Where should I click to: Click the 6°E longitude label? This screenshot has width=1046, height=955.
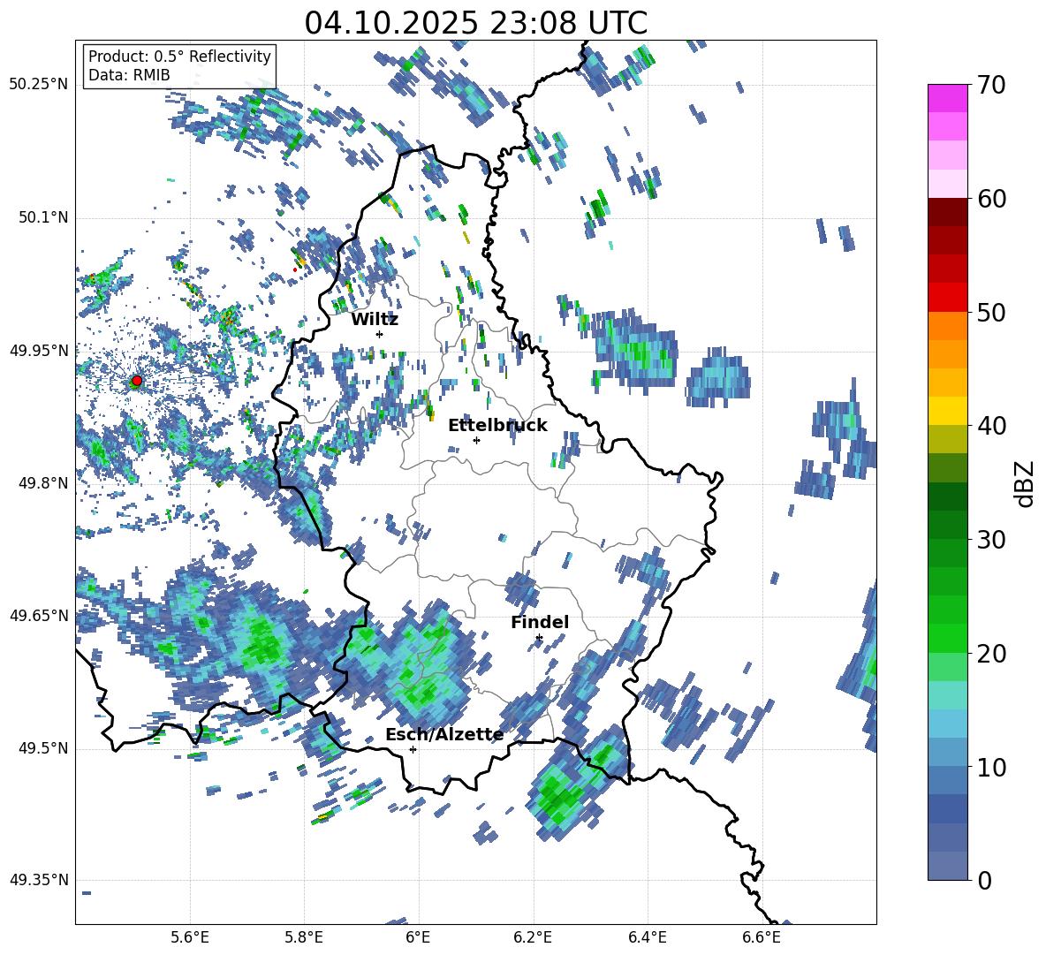click(419, 937)
